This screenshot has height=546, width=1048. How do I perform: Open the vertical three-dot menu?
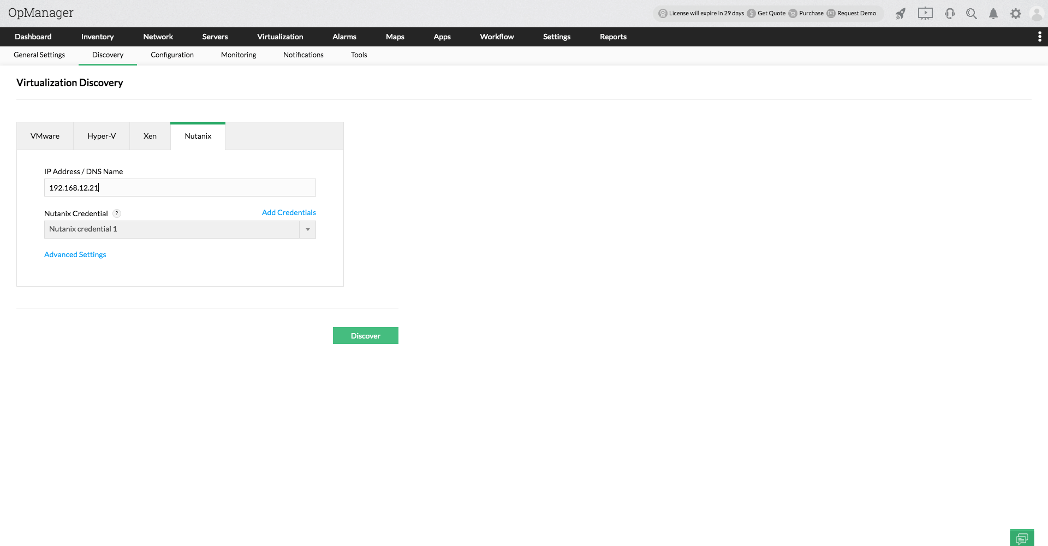1039,37
